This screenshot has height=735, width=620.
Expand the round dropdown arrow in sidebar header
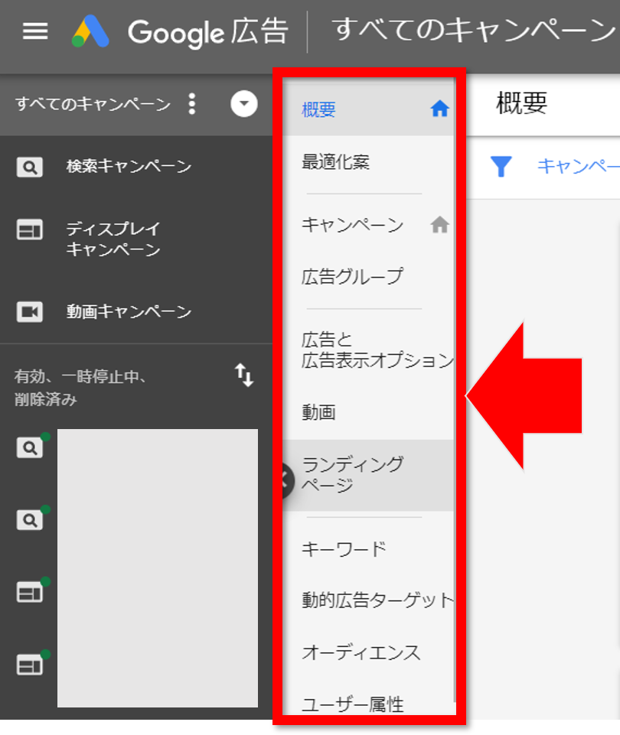click(x=244, y=103)
